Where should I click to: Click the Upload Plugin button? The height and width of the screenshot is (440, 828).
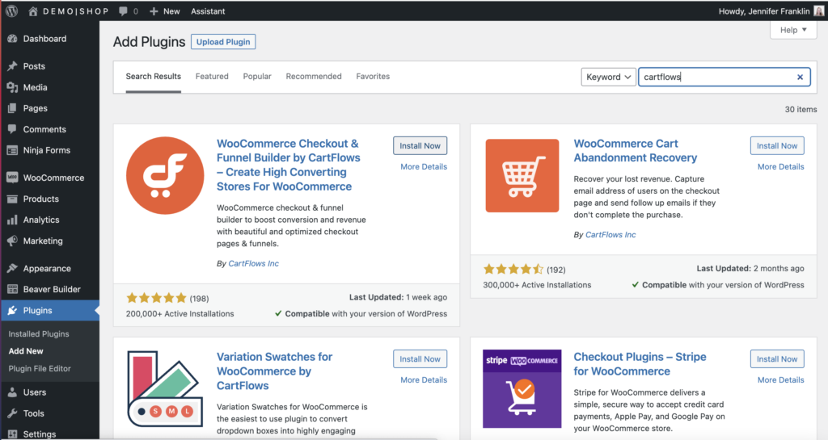223,42
